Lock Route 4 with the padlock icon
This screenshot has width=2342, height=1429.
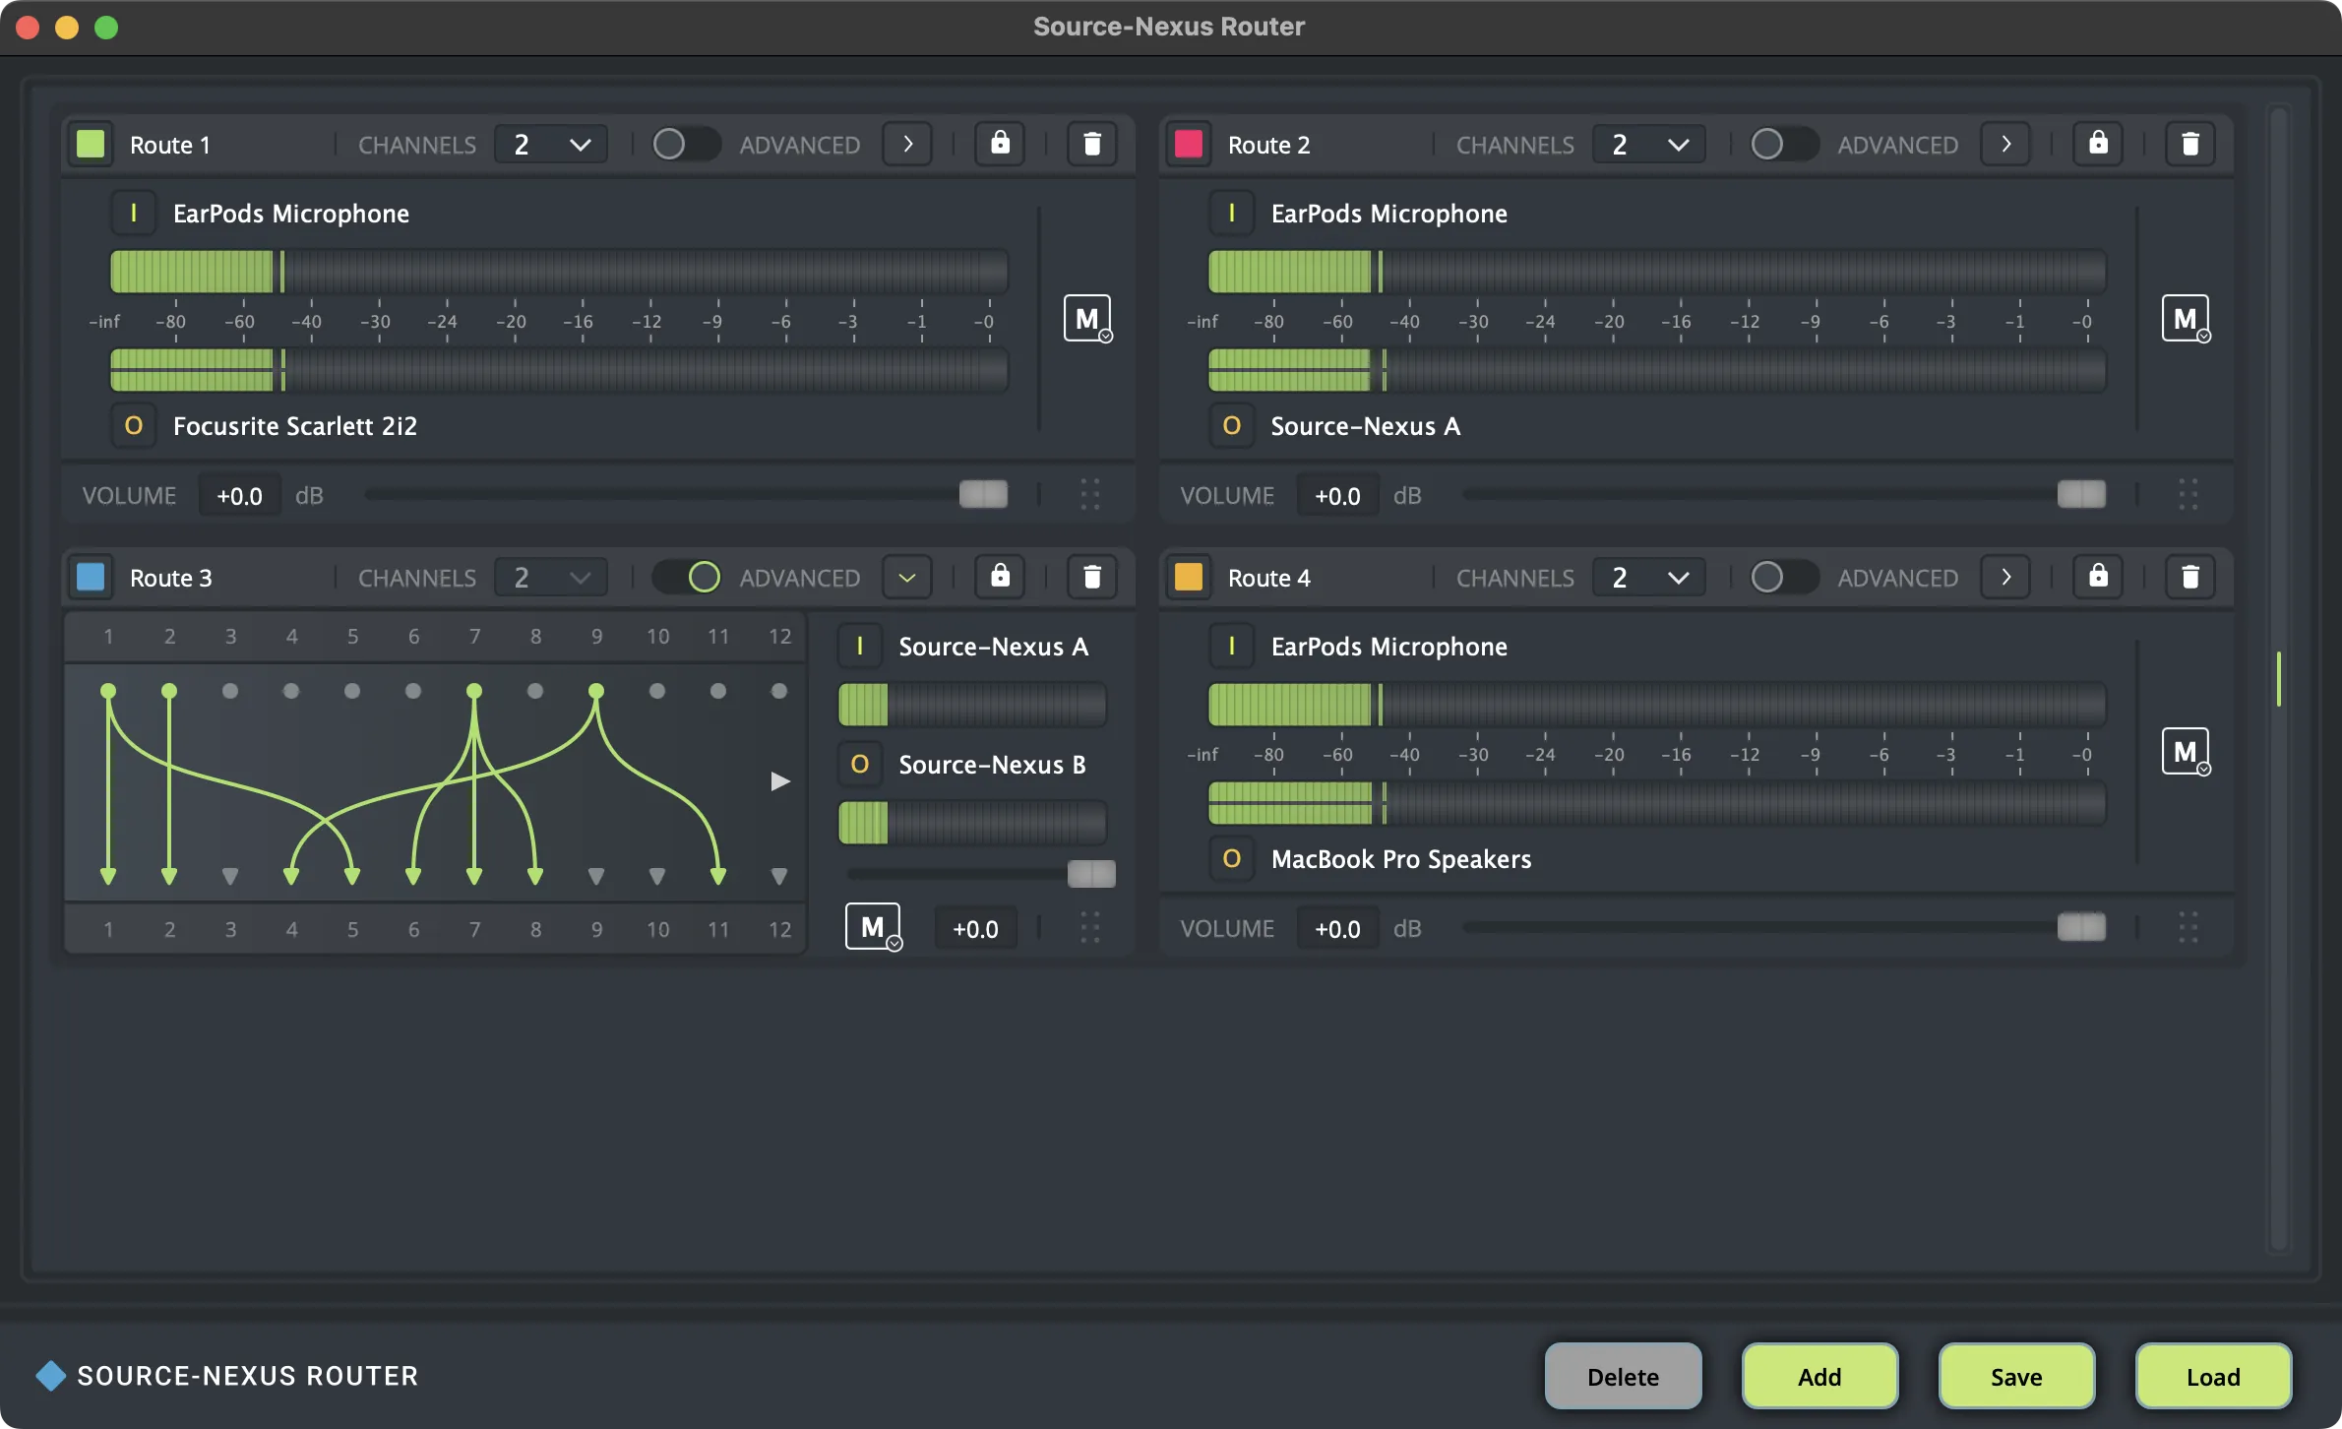coord(2098,577)
